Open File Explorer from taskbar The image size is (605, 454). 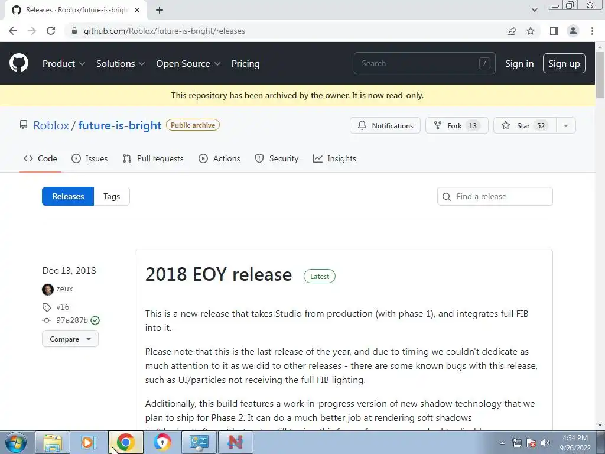click(x=53, y=442)
